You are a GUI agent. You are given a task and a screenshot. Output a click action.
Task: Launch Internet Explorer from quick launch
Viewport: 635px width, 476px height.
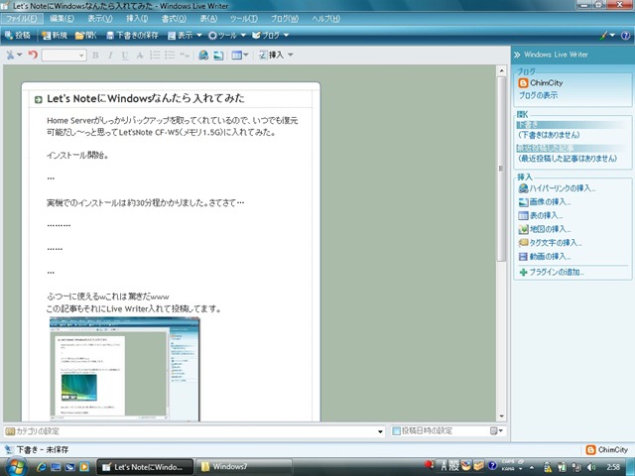(42, 467)
